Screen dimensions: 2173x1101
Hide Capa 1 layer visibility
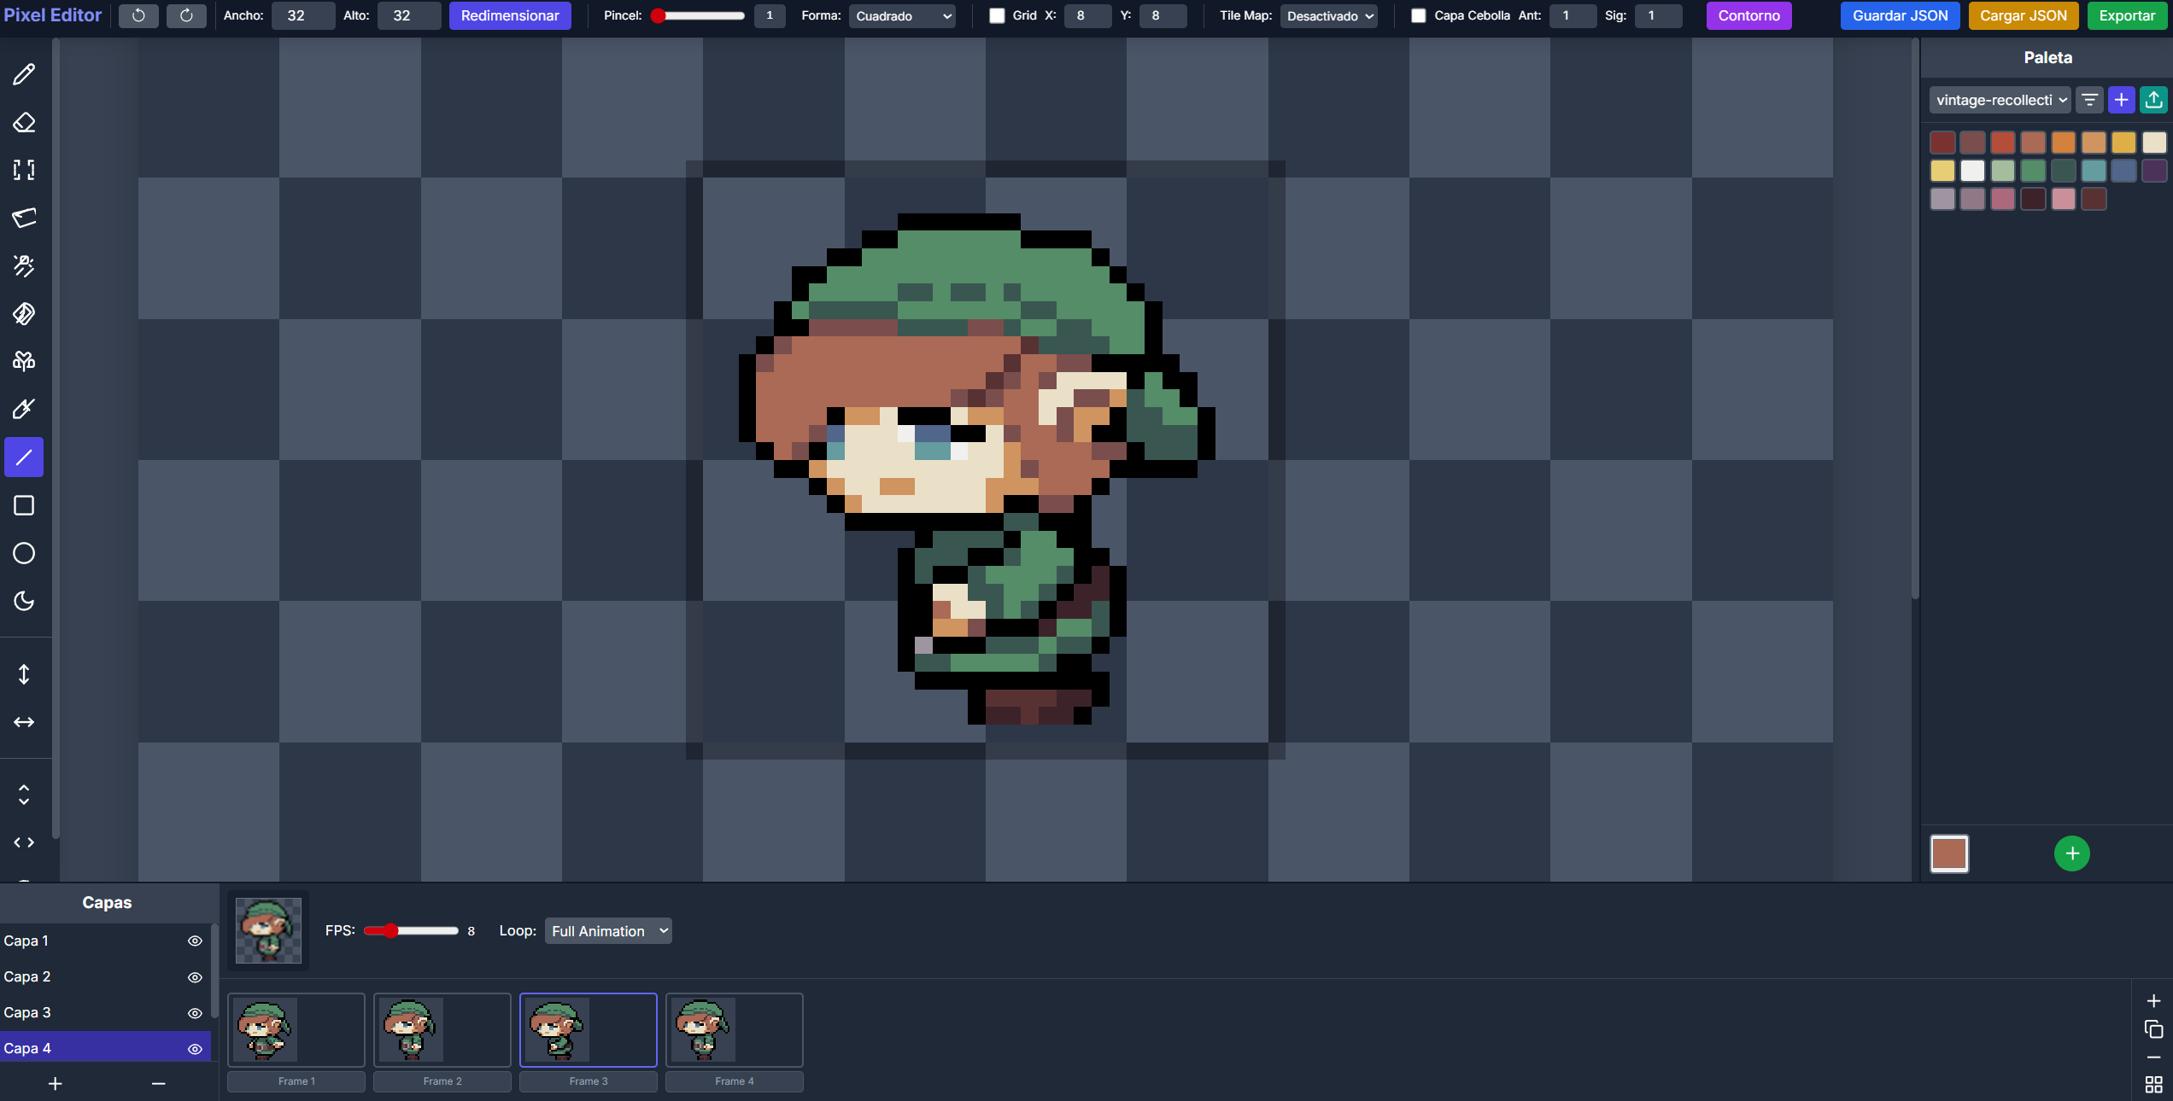click(195, 941)
